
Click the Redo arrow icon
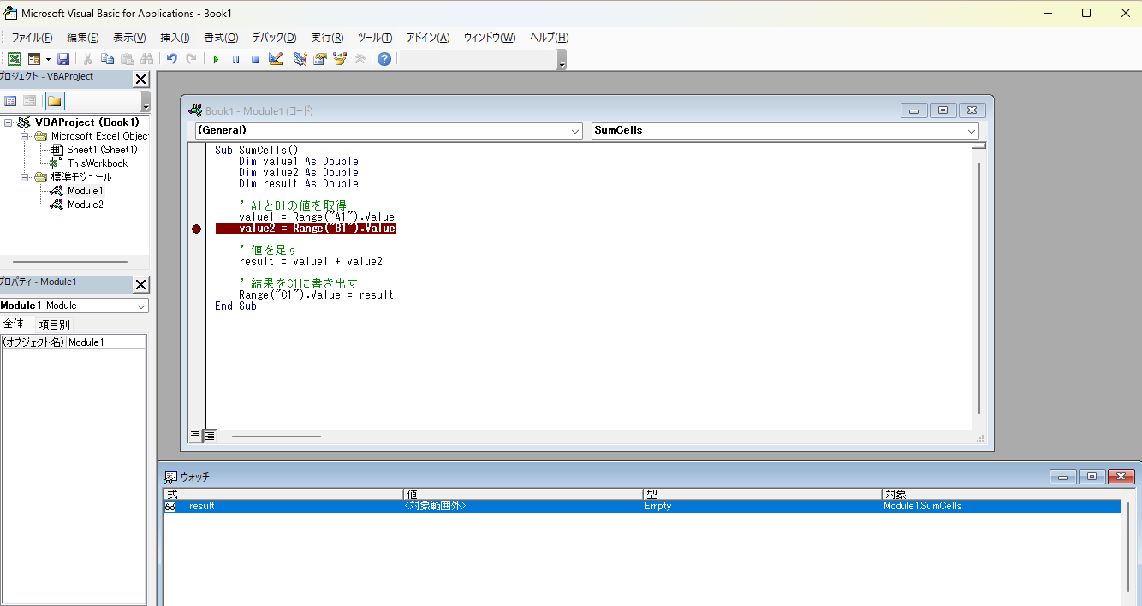[191, 59]
